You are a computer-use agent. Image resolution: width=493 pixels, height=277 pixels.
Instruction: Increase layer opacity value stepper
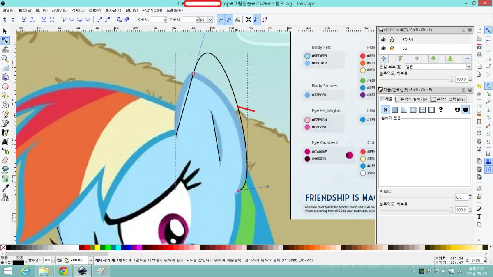(470, 78)
